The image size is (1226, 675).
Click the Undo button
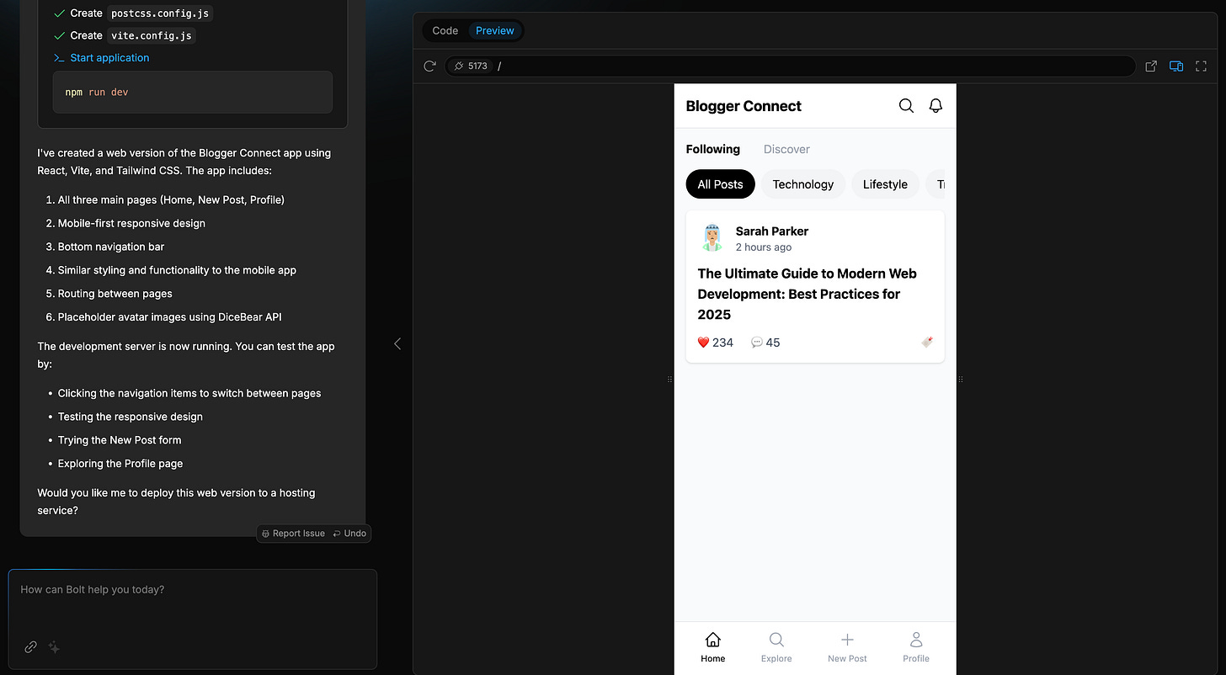[x=349, y=534]
